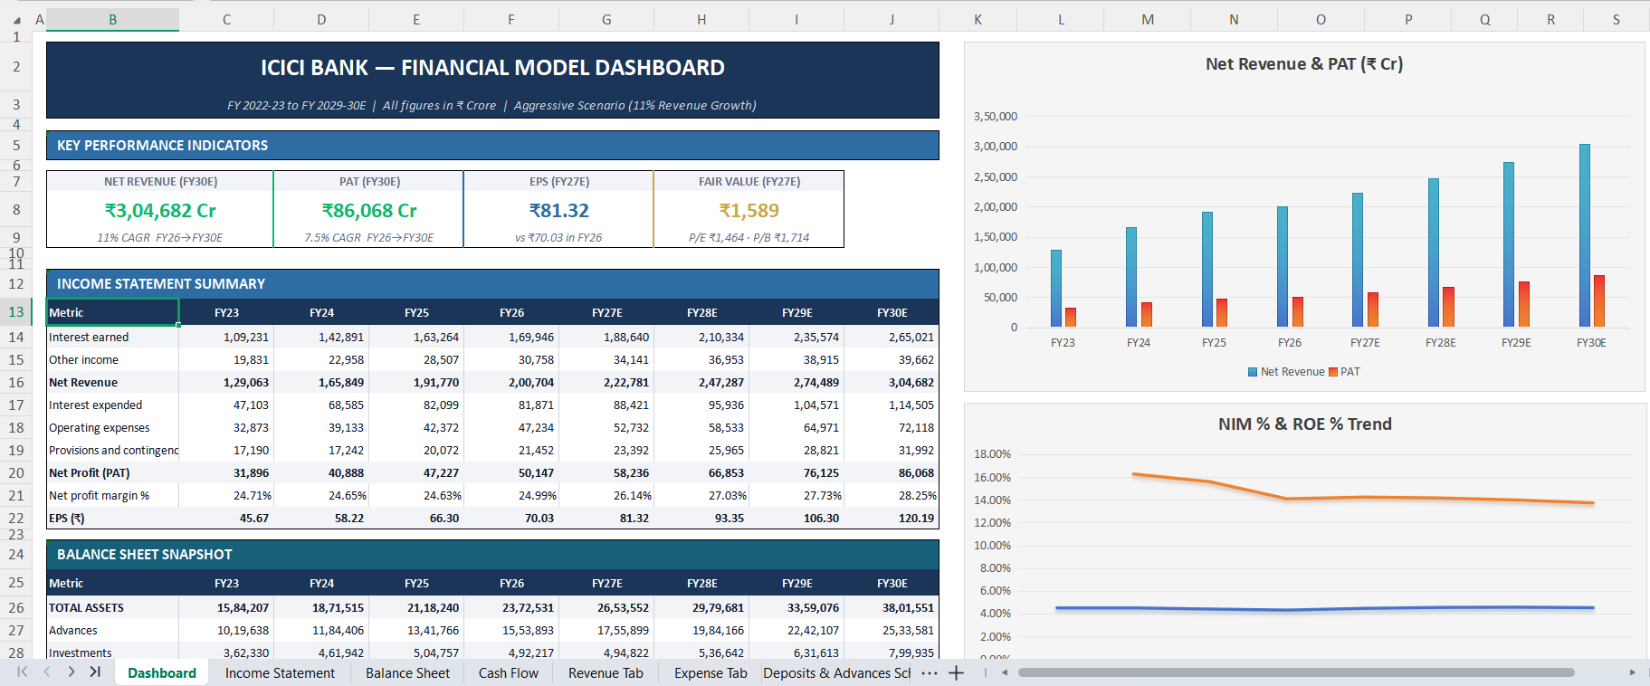Click horizontal scrollbar left arrow
Viewport: 1650px width, 686px height.
[x=1005, y=672]
